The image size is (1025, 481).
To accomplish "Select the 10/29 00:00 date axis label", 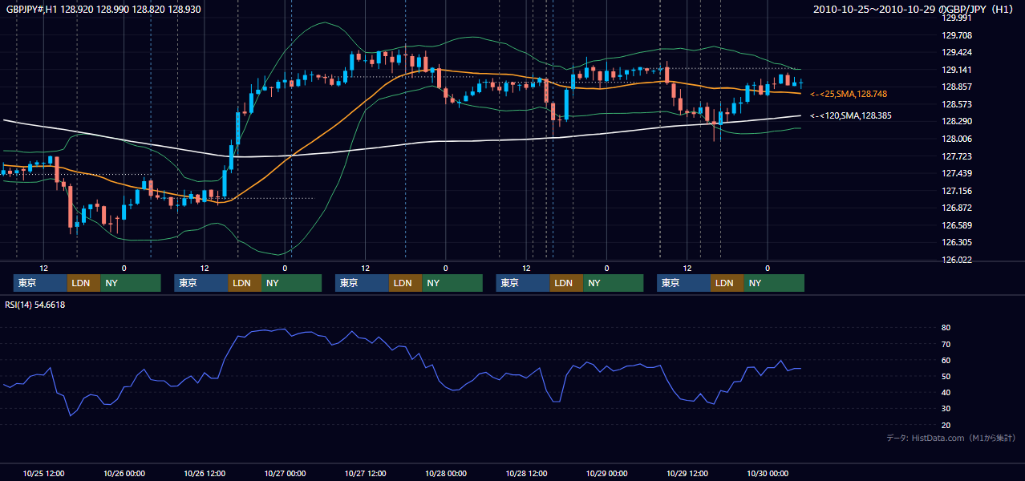I will click(x=606, y=473).
